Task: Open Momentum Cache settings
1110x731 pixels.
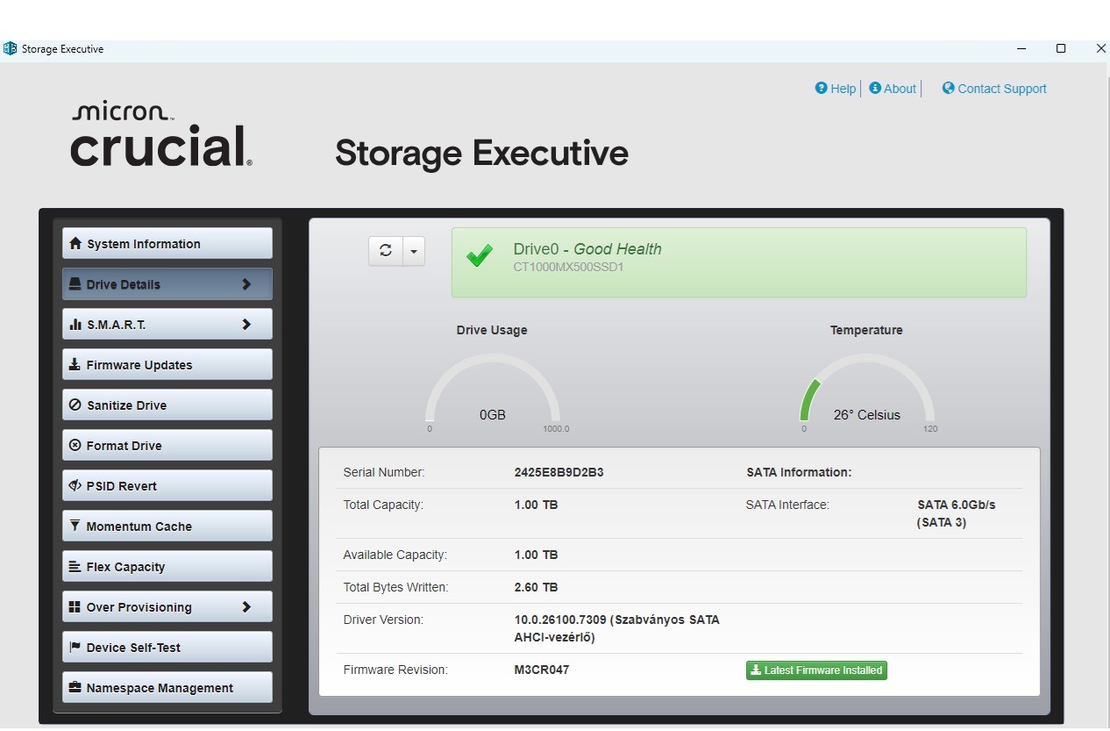Action: [x=167, y=527]
